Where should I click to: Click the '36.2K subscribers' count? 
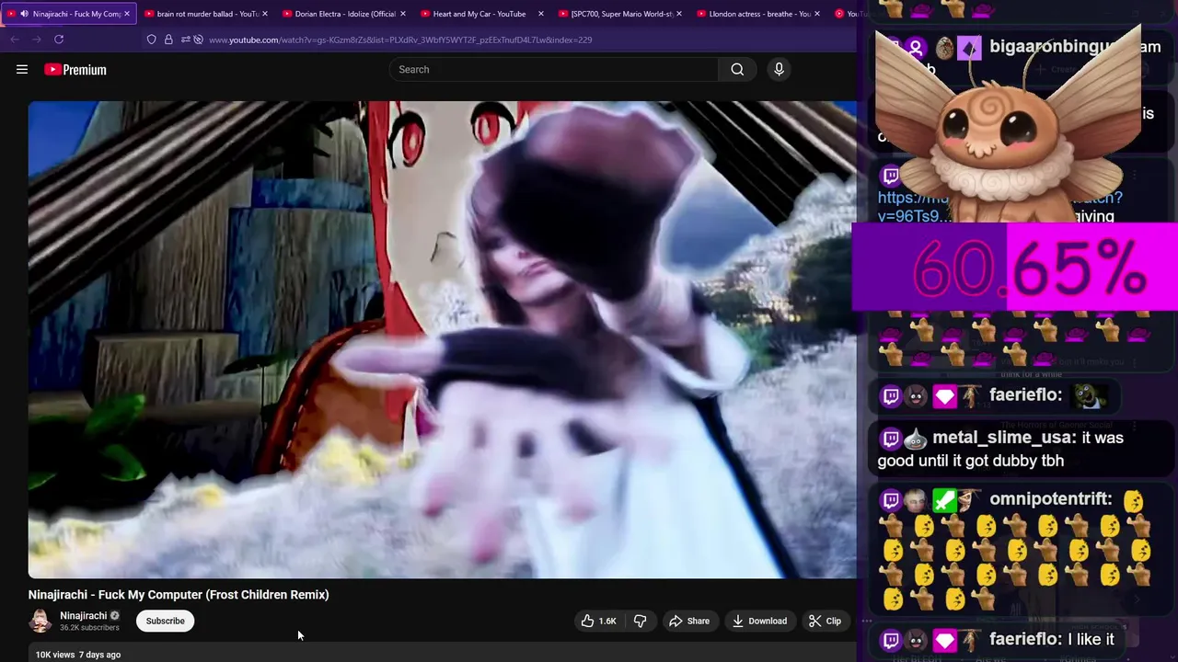pos(89,628)
